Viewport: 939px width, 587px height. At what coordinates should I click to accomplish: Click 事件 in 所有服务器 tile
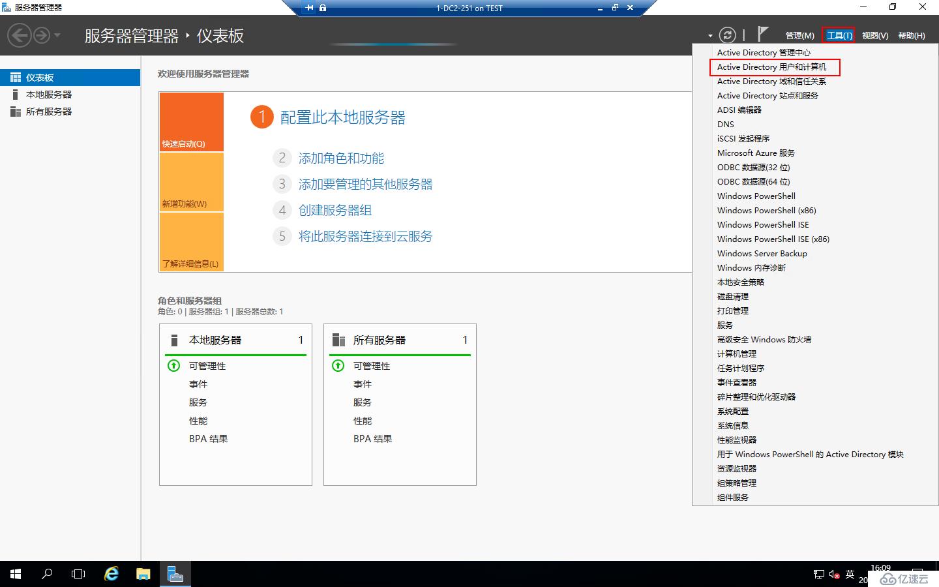click(x=363, y=384)
